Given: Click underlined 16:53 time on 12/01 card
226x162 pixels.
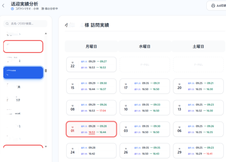Looking at the screenshot, I should tap(92, 132).
